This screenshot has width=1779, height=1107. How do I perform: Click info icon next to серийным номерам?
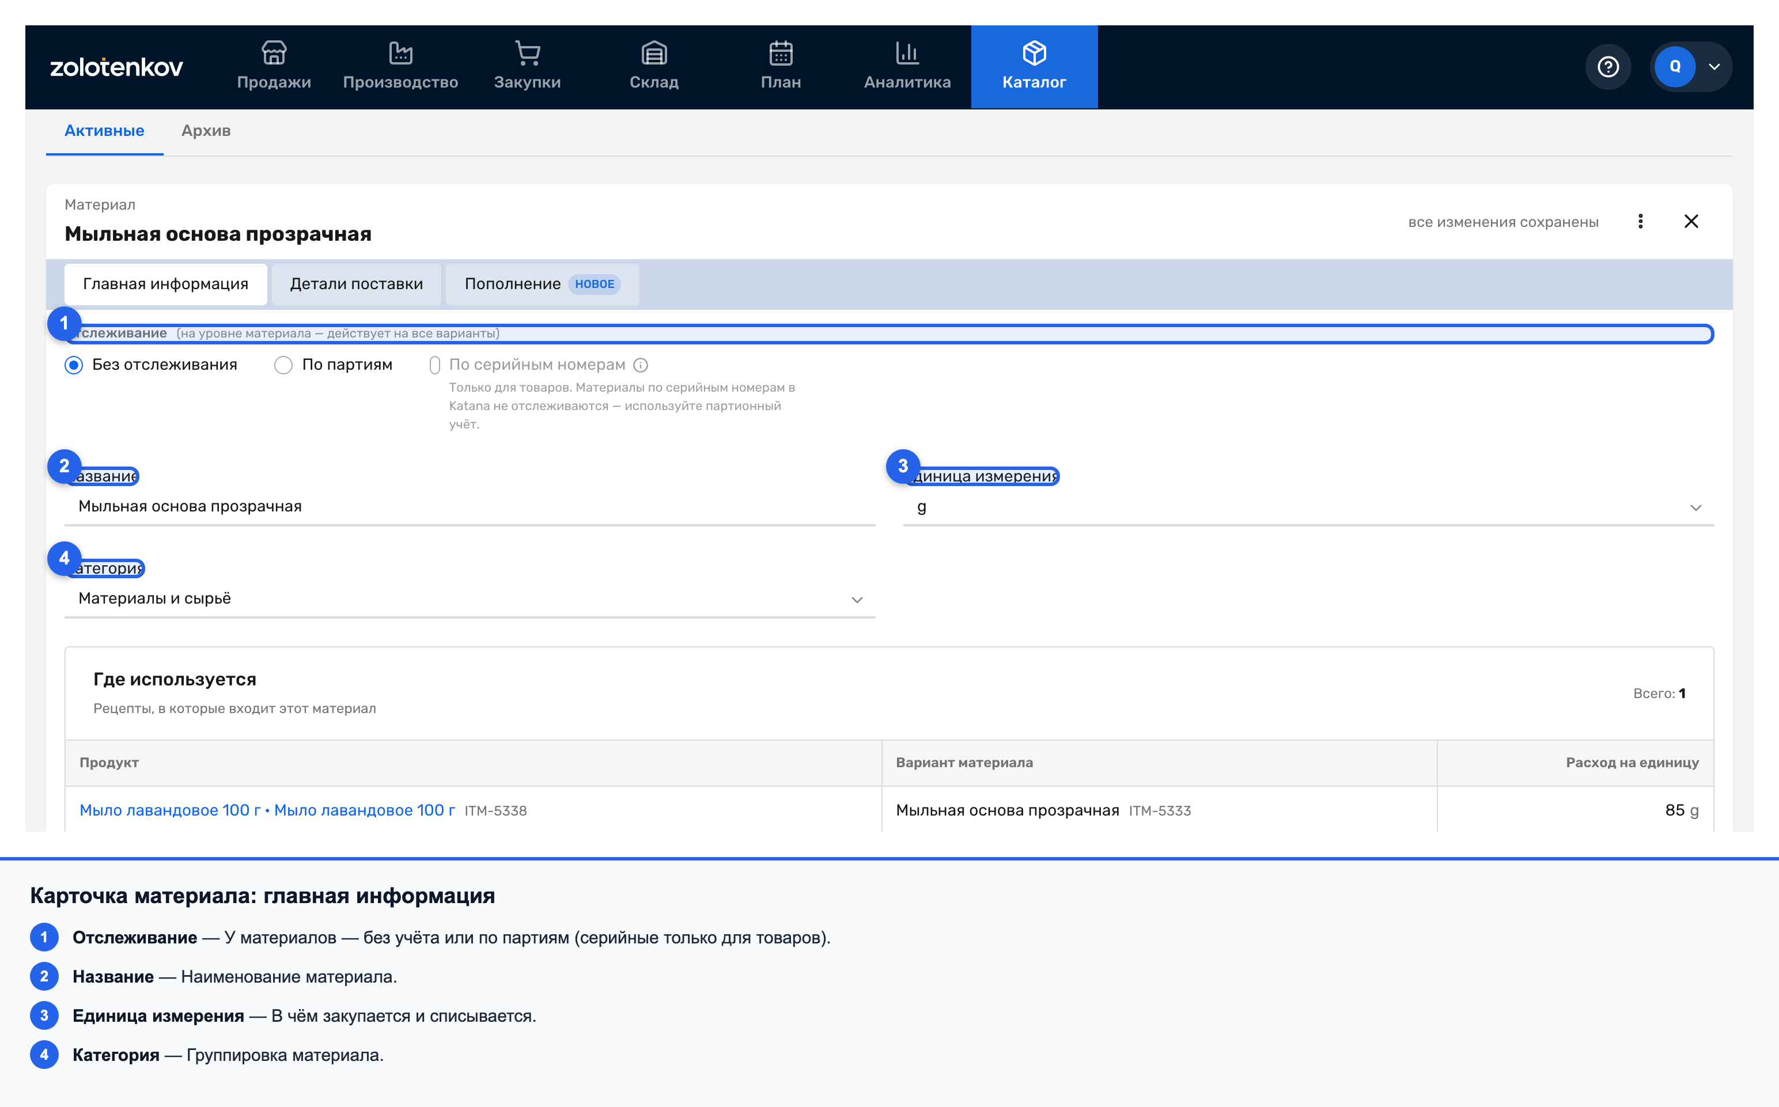tap(641, 365)
